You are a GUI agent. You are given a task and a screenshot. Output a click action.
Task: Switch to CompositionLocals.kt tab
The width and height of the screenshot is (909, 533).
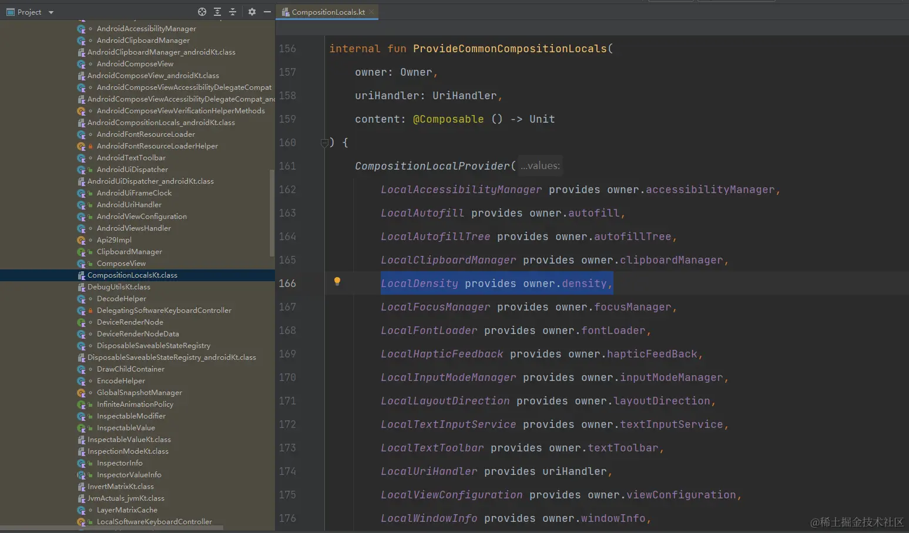pyautogui.click(x=328, y=12)
